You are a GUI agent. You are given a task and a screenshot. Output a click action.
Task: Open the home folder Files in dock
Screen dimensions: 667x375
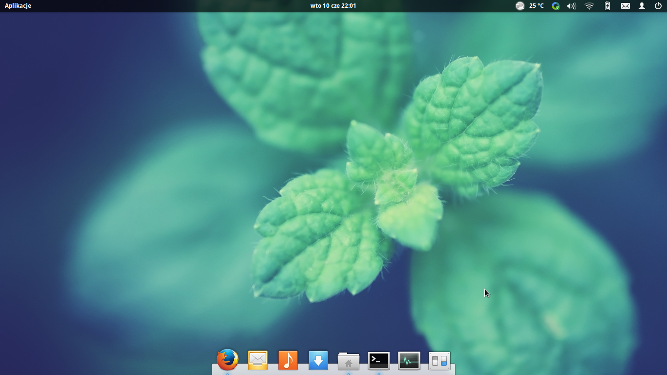pos(349,361)
